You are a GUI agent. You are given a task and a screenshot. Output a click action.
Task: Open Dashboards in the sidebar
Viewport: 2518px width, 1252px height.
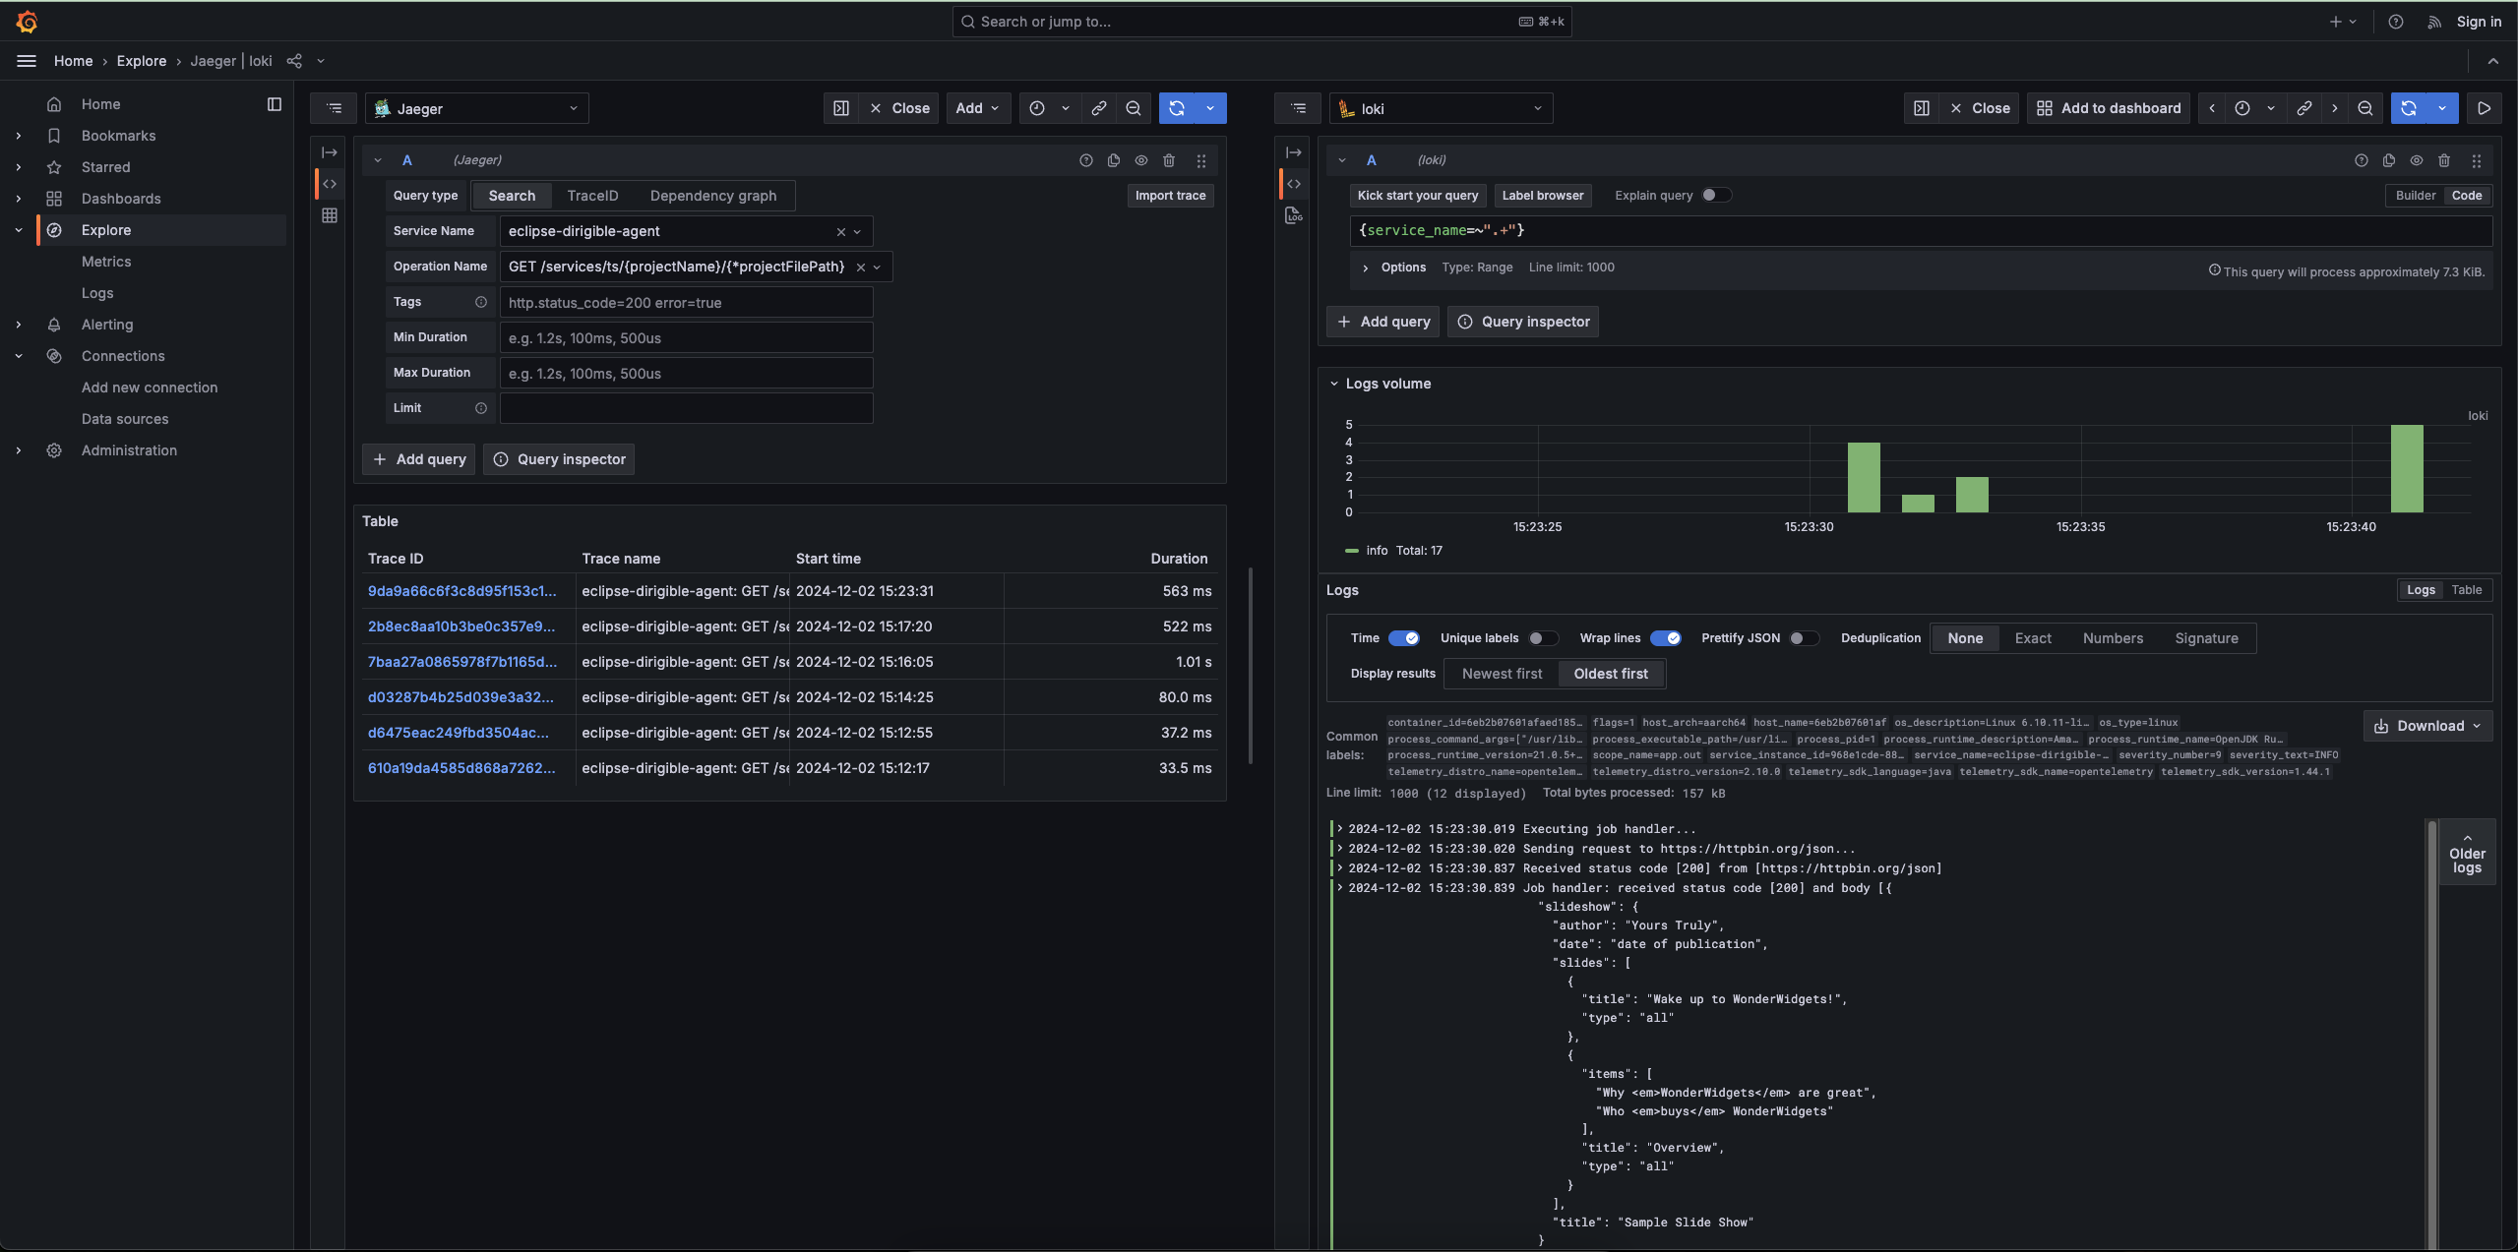click(x=121, y=199)
